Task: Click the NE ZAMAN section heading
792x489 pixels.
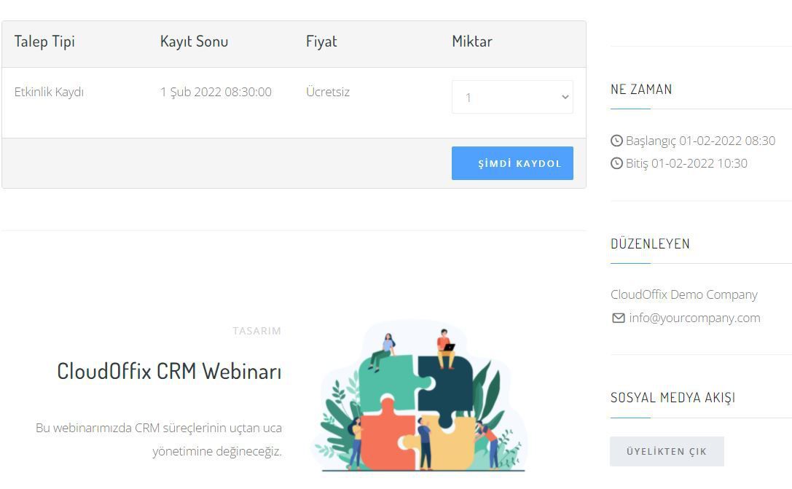Action: (x=641, y=90)
